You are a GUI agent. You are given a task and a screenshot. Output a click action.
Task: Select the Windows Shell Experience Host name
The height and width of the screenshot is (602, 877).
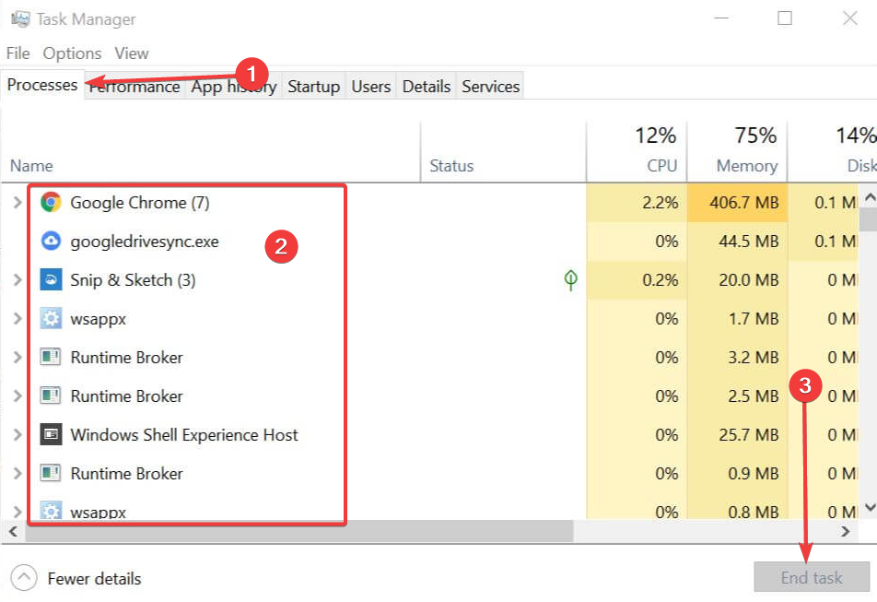coord(184,435)
